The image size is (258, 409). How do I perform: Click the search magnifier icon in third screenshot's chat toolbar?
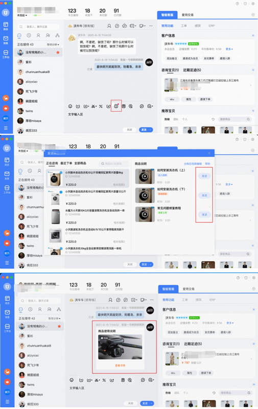pyautogui.click(x=130, y=380)
